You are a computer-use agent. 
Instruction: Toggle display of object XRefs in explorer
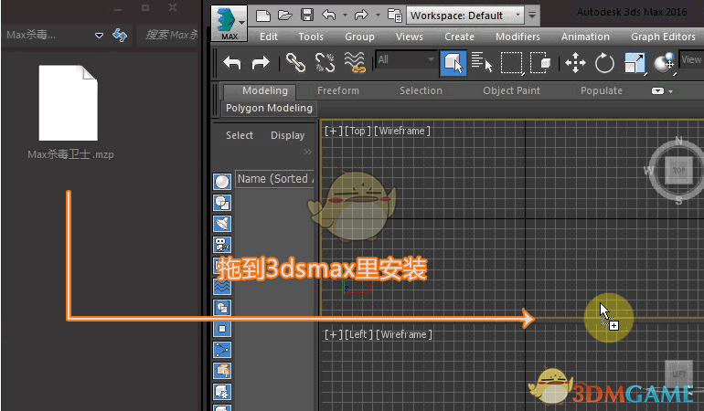[222, 329]
